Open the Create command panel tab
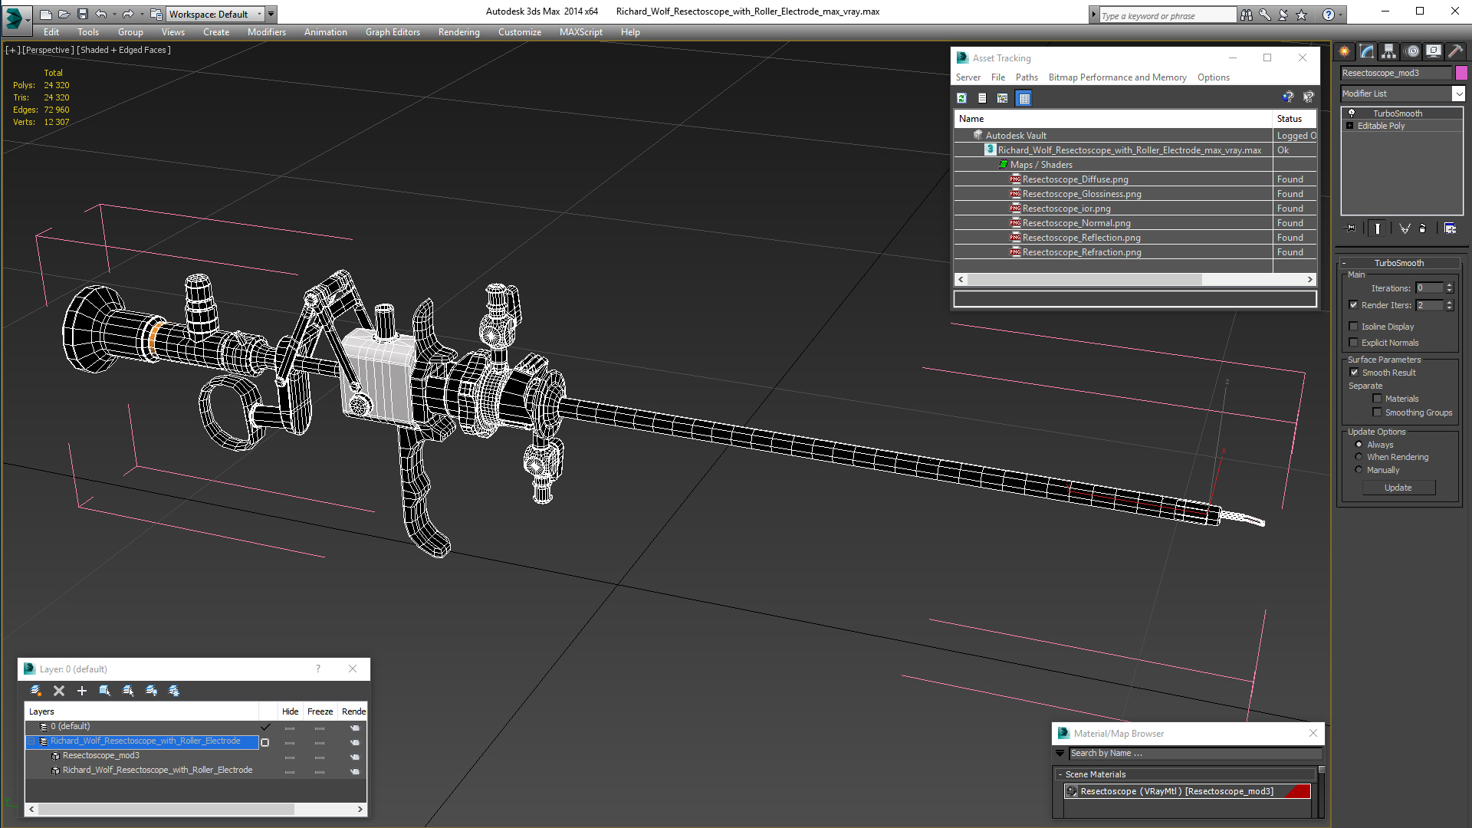 1345,51
